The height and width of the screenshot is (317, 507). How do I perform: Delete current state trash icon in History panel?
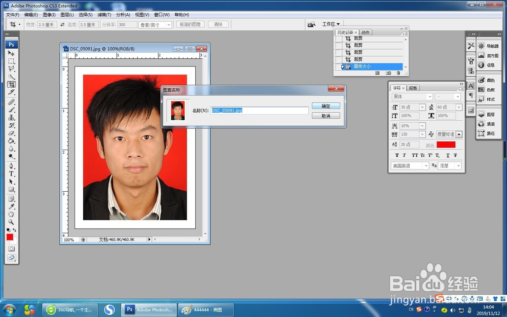coord(399,73)
